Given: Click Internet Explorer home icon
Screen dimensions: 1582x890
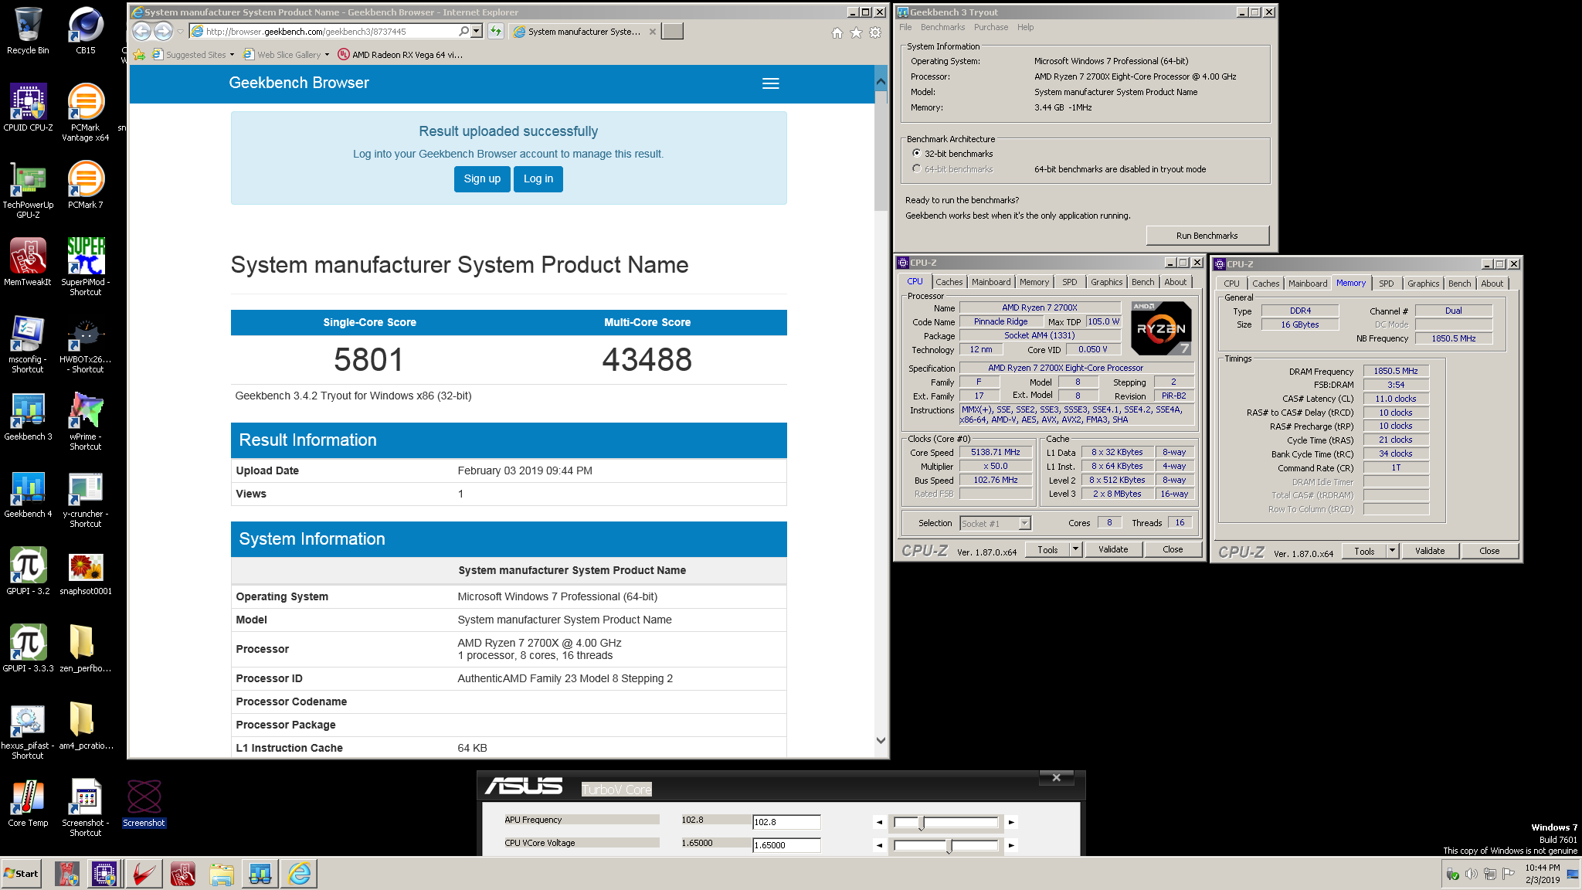Looking at the screenshot, I should (837, 32).
